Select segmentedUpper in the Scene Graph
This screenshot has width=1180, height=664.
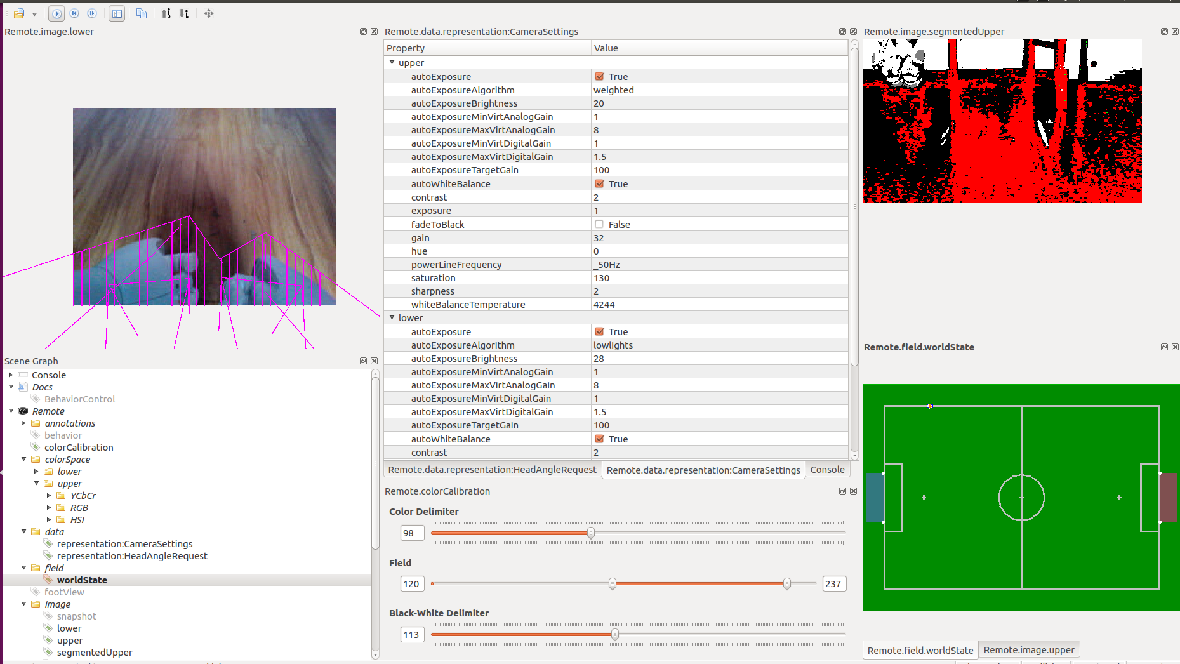95,653
